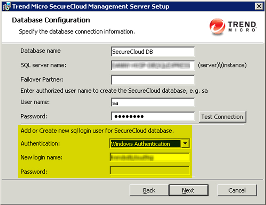This screenshot has height=205, width=266.
Task: Proceed with the Next button
Action: coord(188,190)
